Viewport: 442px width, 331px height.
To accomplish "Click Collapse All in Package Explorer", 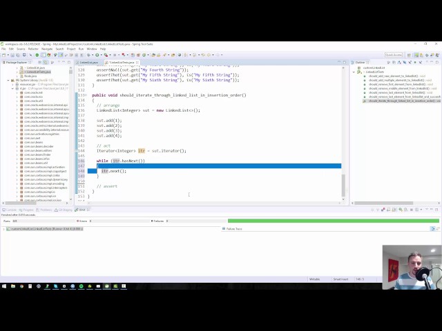I will point(40,63).
